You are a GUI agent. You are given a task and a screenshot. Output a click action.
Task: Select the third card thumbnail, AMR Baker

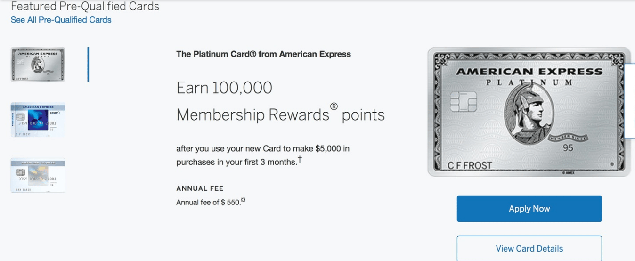point(38,175)
